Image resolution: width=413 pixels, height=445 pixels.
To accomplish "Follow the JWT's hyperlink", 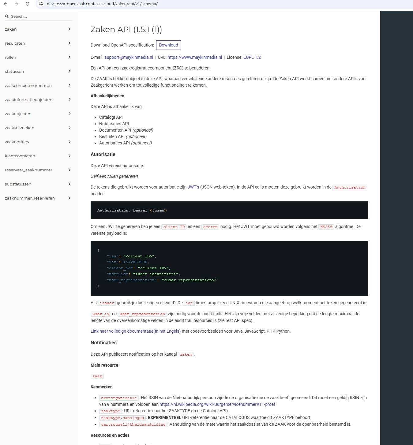I will 193,187.
